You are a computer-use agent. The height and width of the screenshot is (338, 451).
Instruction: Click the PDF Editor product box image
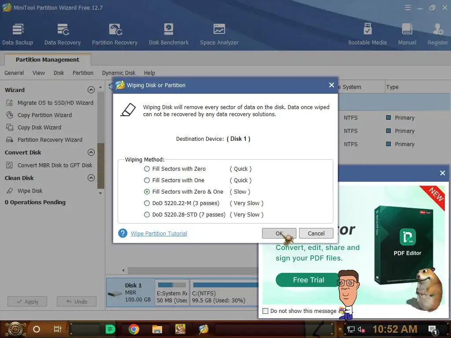(404, 245)
